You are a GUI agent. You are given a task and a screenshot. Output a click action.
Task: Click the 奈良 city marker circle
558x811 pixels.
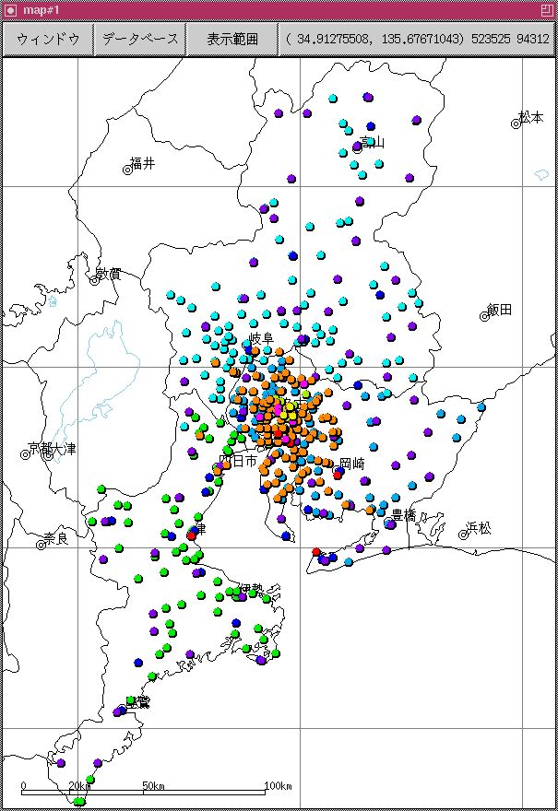(41, 545)
